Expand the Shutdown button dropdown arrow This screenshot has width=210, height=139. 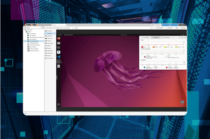point(164,28)
